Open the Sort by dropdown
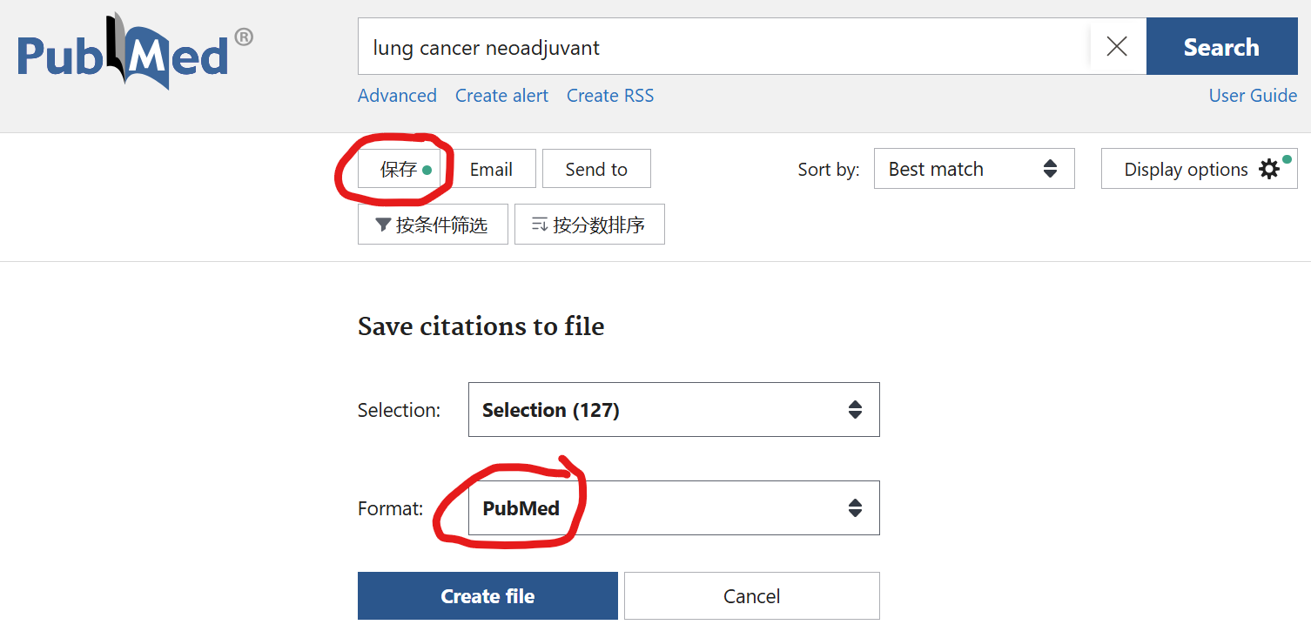Screen dimensions: 1311x638 [973, 168]
